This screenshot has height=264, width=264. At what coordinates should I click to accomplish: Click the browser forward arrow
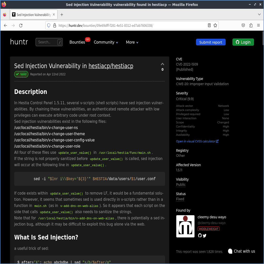[x=13, y=26]
